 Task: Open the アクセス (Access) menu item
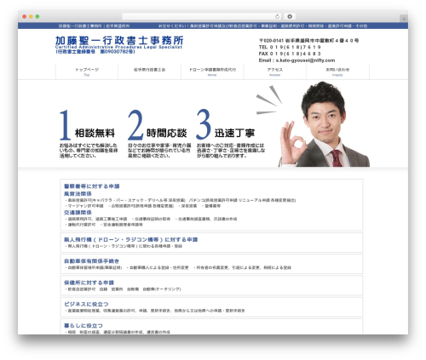pos(275,71)
